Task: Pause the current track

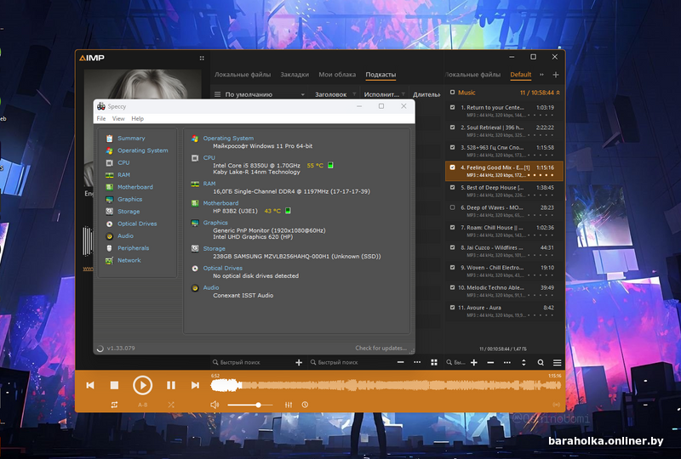Action: (x=171, y=385)
